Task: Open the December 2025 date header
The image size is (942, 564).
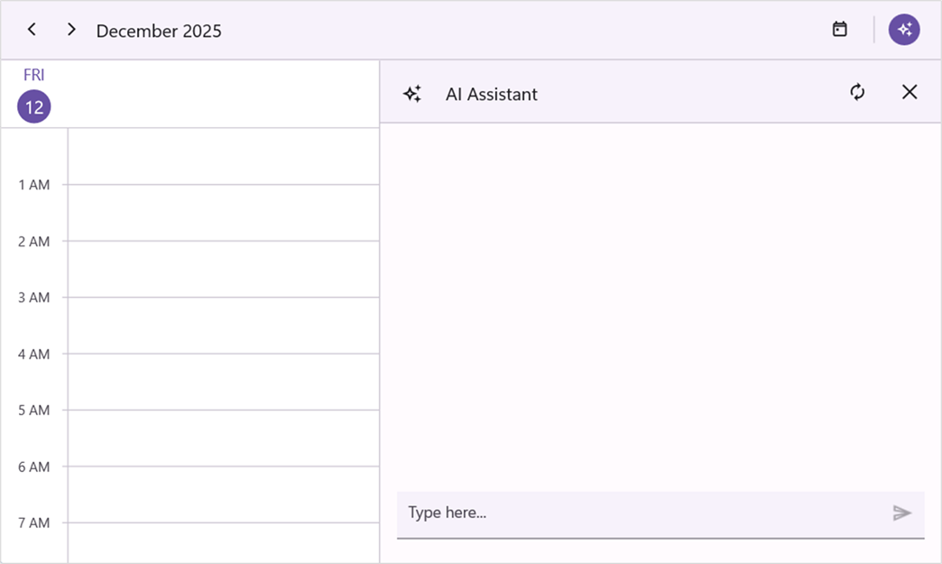Action: tap(159, 31)
